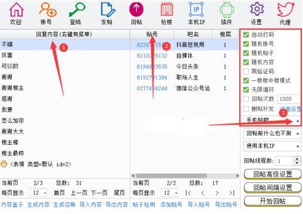Image resolution: width=303 pixels, height=214 pixels.
Task: Go to first page of thread list
Action: [x=188, y=193]
